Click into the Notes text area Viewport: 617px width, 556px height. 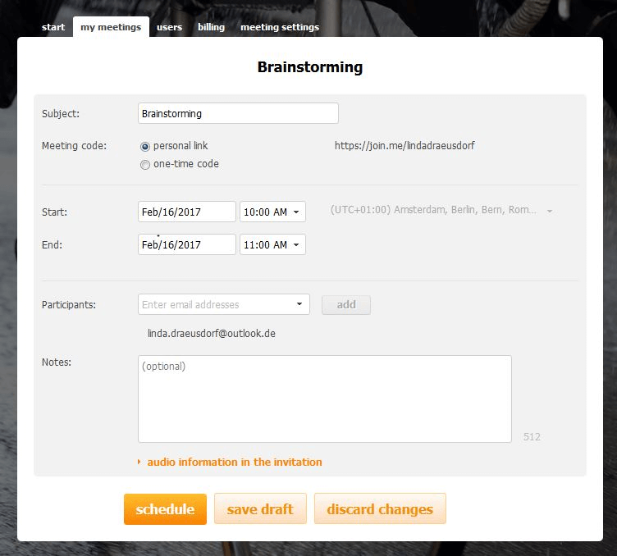tap(324, 399)
